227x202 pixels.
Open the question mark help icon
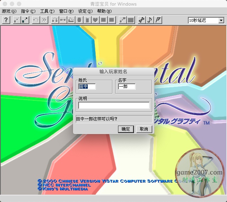[x=6, y=20]
